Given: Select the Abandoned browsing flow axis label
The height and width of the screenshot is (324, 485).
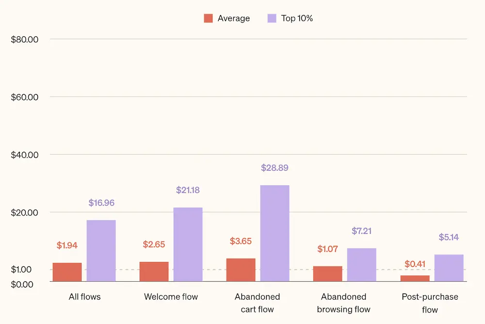Looking at the screenshot, I should coord(343,303).
